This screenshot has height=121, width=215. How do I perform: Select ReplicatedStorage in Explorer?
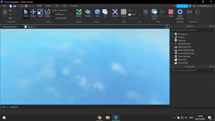[186, 50]
